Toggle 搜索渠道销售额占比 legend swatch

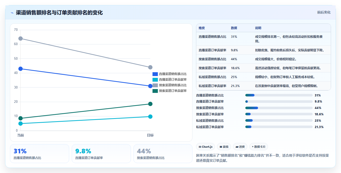pyautogui.click(x=155, y=85)
